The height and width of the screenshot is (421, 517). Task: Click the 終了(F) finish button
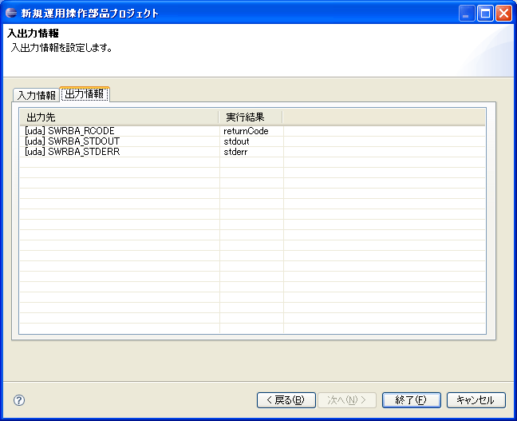(411, 400)
